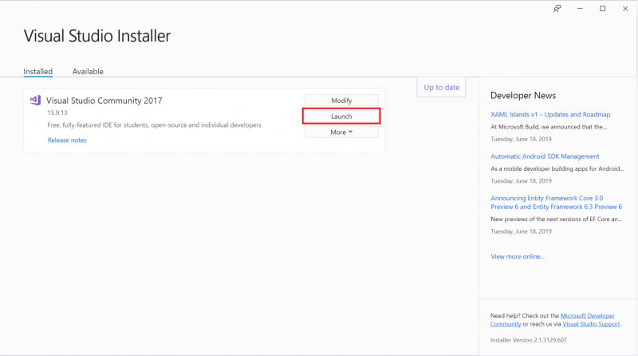Switch to the Installed tab
Viewport: 638px width, 356px height.
(x=37, y=71)
